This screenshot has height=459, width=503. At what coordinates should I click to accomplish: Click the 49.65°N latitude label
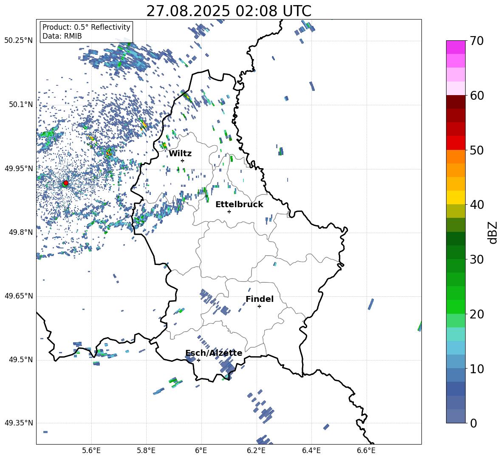point(19,296)
